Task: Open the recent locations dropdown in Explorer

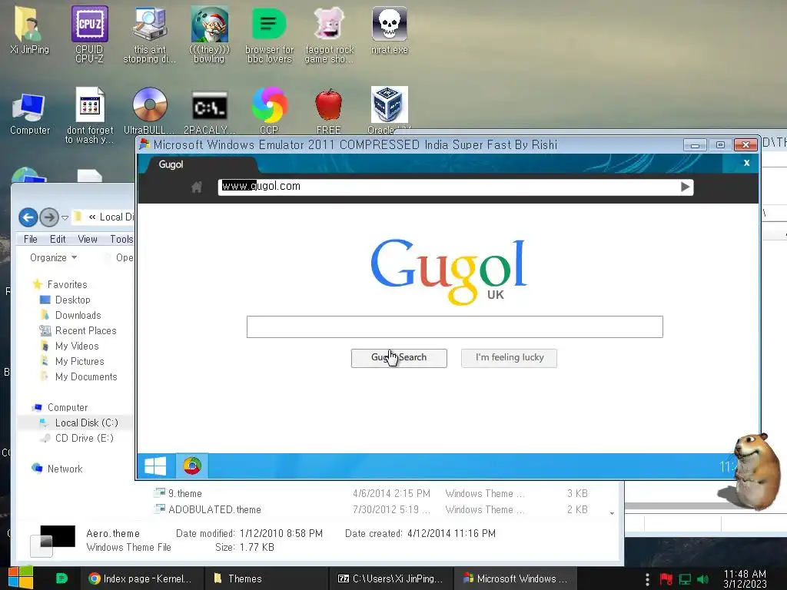Action: [65, 217]
